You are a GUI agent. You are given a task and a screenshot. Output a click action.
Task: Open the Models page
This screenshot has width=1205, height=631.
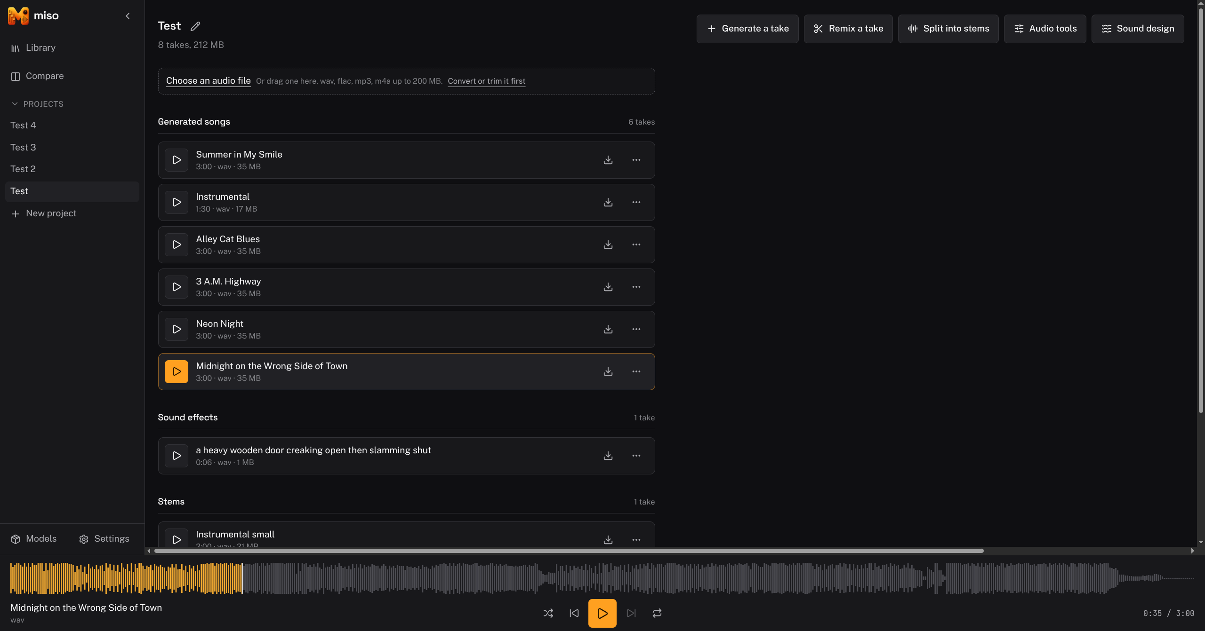pyautogui.click(x=34, y=539)
